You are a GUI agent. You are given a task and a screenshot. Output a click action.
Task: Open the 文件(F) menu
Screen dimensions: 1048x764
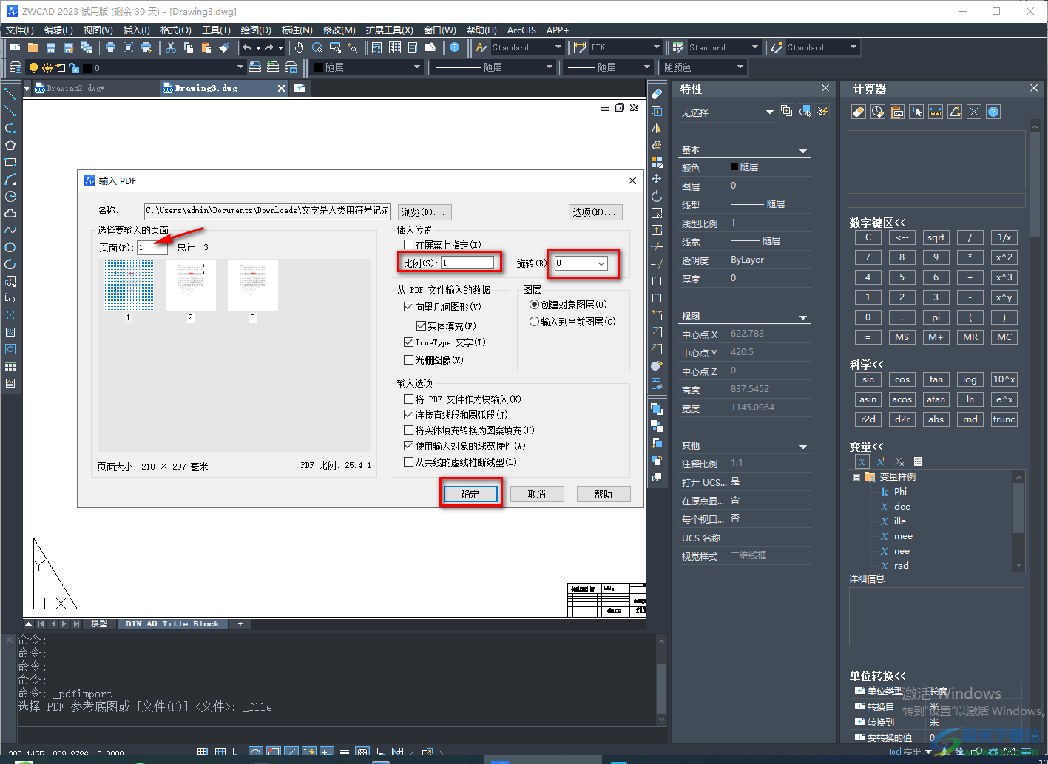tap(20, 30)
